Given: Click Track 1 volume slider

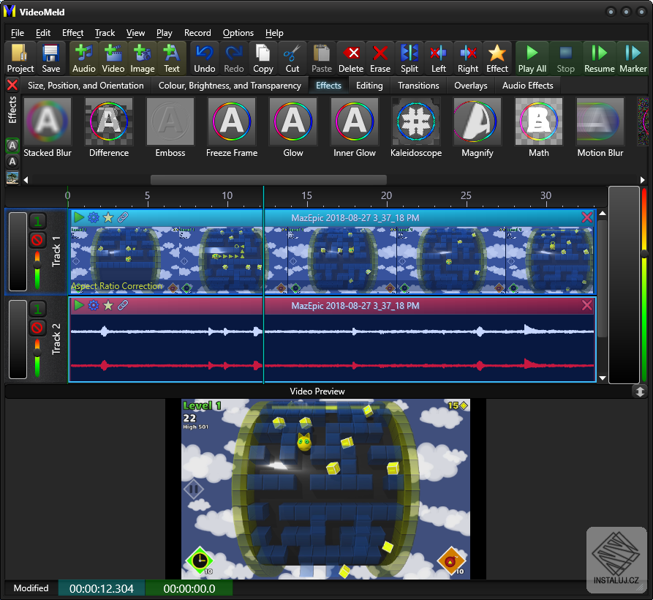Looking at the screenshot, I should pyautogui.click(x=37, y=270).
